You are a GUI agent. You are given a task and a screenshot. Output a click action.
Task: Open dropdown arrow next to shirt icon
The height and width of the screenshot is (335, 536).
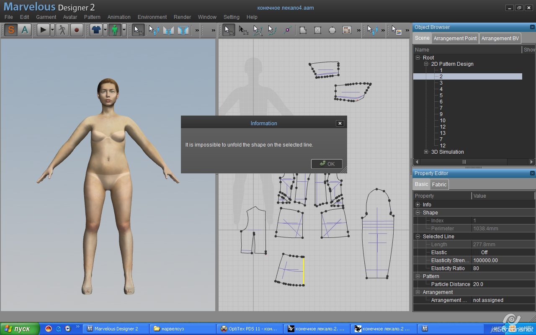(x=105, y=30)
